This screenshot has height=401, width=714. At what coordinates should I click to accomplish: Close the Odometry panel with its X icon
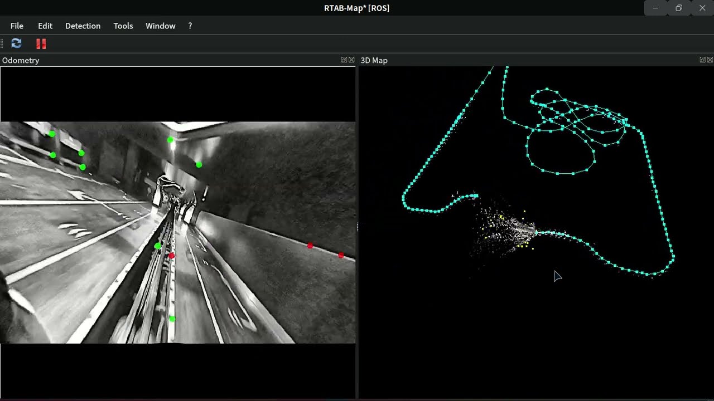[351, 60]
